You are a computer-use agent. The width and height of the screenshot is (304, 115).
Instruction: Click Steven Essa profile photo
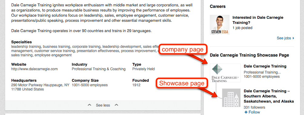[x=220, y=25]
